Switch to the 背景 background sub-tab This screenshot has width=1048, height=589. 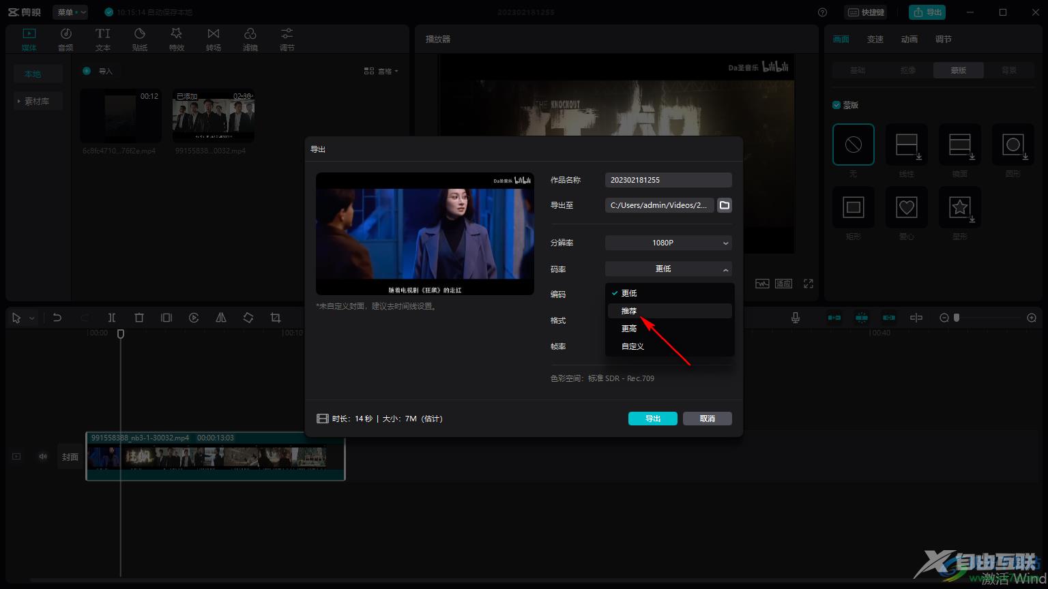(x=1009, y=70)
